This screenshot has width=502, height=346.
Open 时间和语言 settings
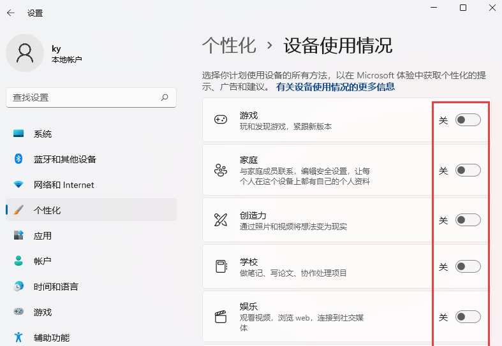point(56,287)
